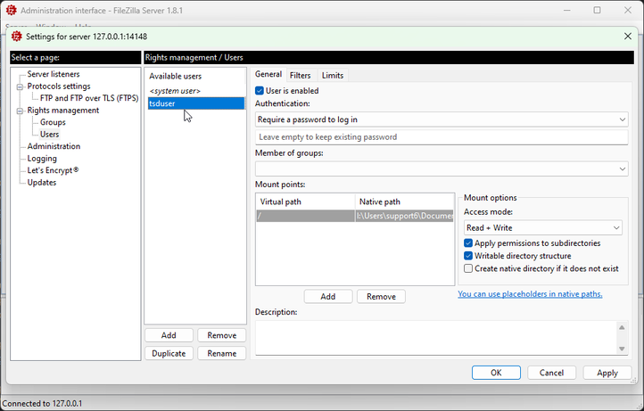Cancel the settings dialog
The width and height of the screenshot is (644, 411).
pyautogui.click(x=551, y=373)
